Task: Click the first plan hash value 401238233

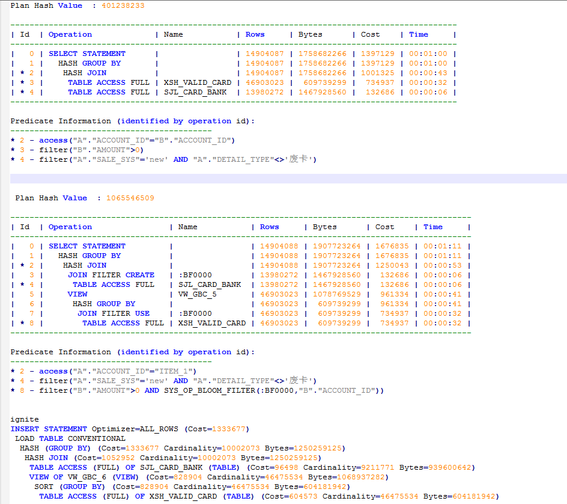Action: coord(123,5)
